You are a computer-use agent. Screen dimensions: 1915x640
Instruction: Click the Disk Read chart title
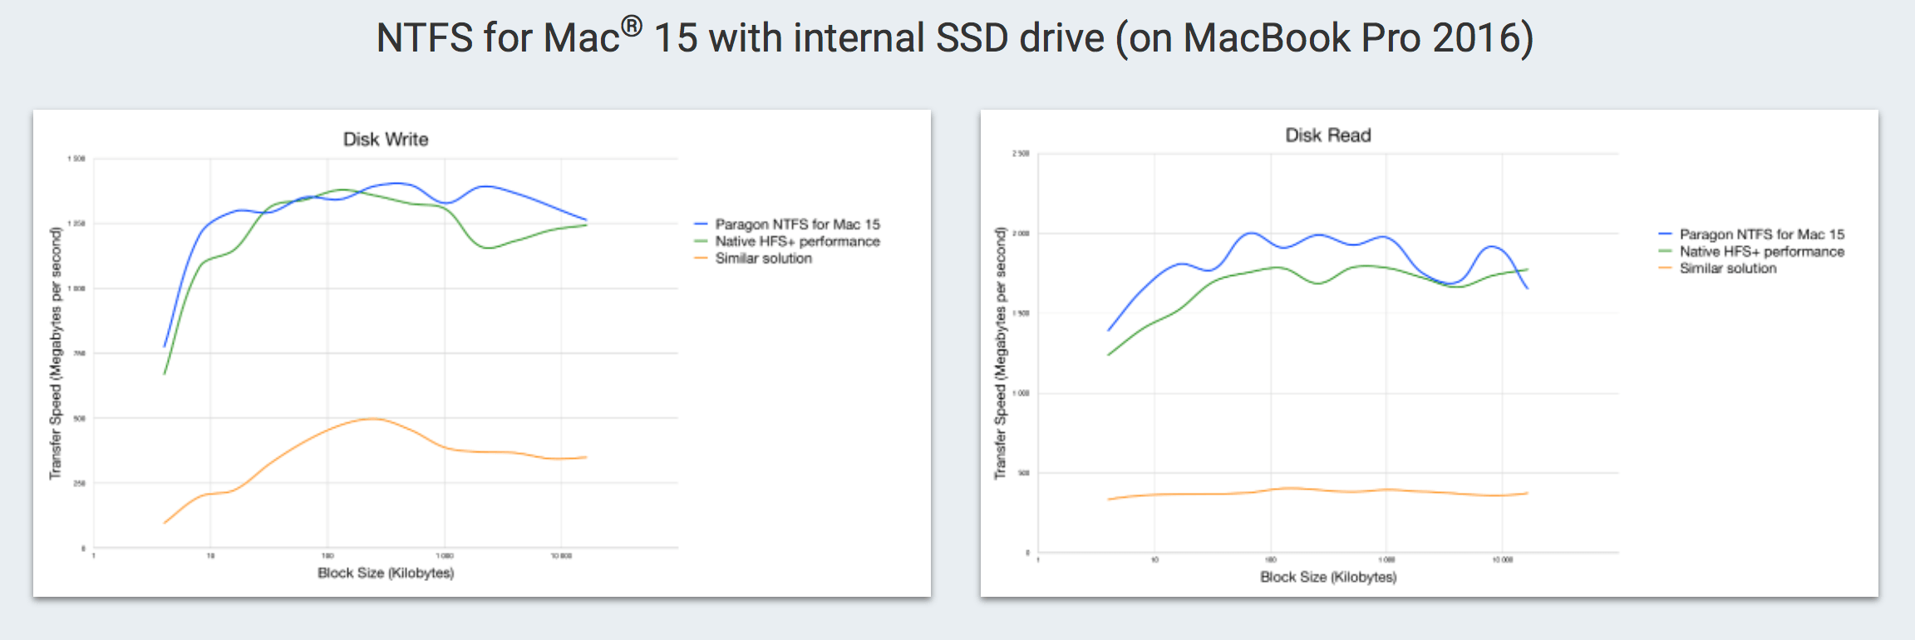[1327, 135]
